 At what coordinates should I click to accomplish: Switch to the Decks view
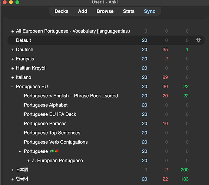pos(62,11)
